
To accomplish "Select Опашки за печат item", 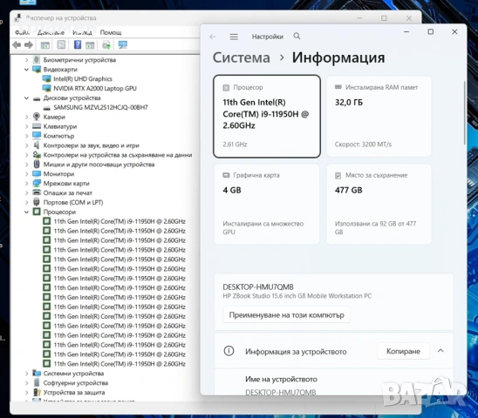I will 68,192.
